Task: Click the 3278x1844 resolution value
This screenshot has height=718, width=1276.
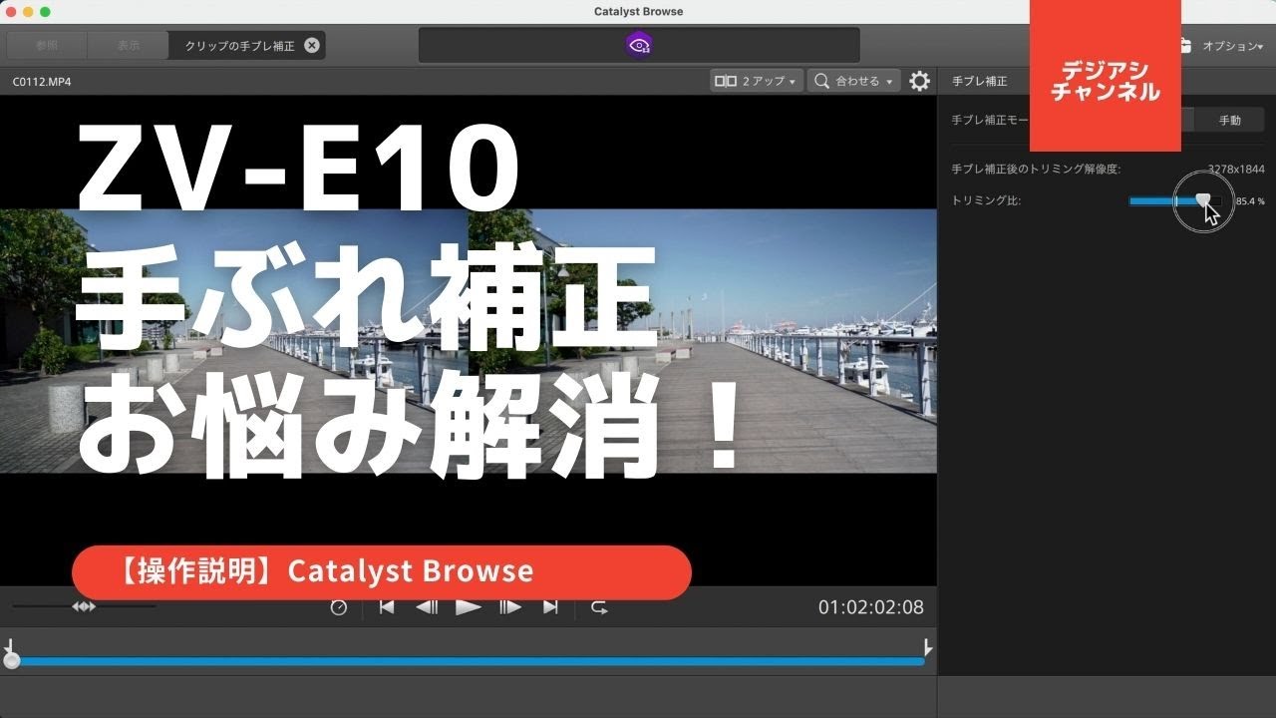Action: tap(1236, 170)
